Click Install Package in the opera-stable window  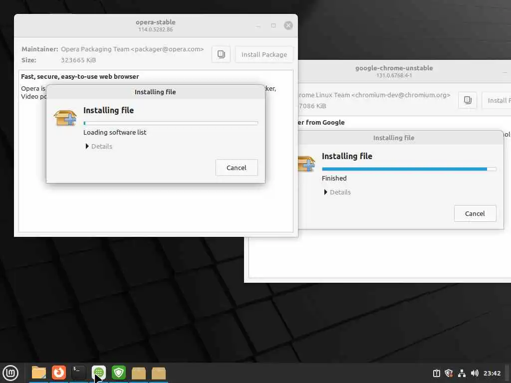[x=264, y=54]
